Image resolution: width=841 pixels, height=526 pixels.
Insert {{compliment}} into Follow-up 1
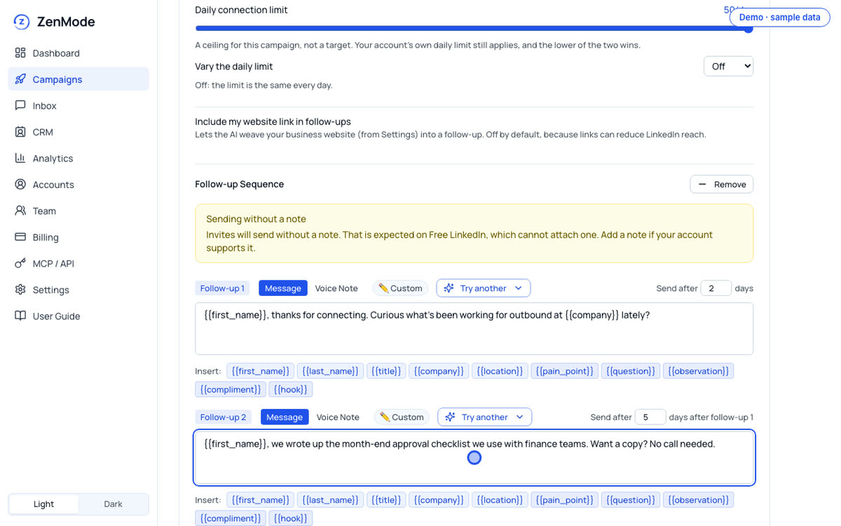(231, 389)
